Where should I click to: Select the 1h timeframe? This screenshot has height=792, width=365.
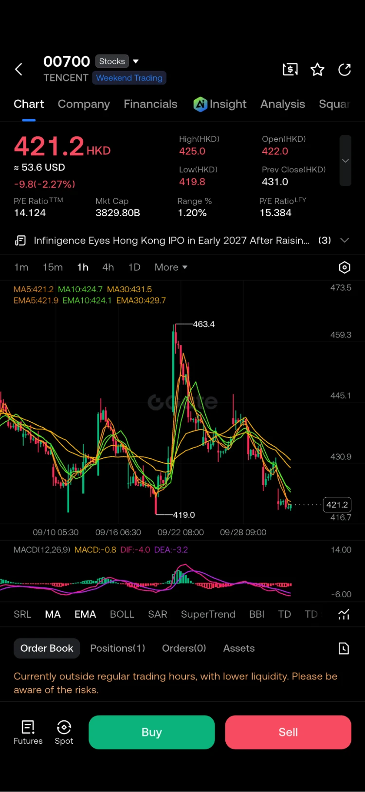[x=83, y=267]
